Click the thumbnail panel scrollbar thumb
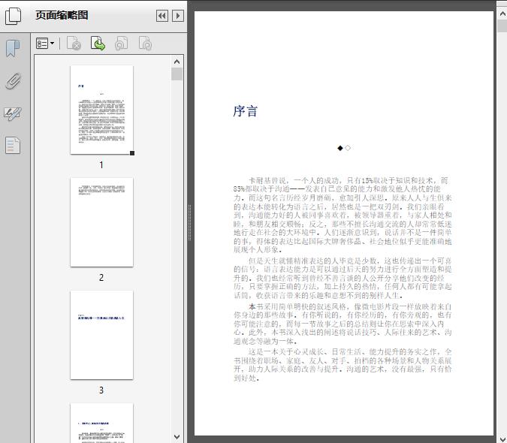The width and height of the screenshot is (507, 443). coord(177,74)
